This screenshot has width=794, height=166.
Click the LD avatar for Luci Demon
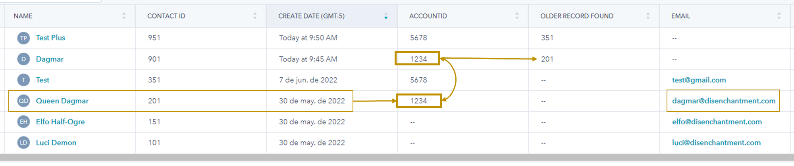click(x=23, y=143)
